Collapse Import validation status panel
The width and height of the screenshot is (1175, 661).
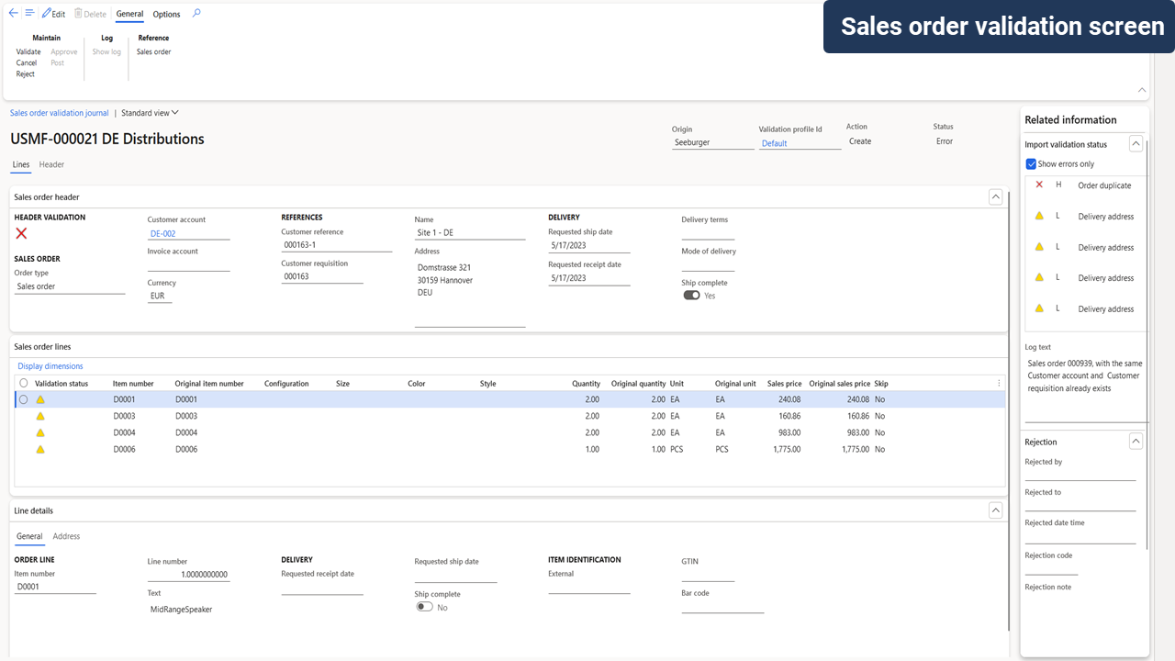click(x=1136, y=144)
